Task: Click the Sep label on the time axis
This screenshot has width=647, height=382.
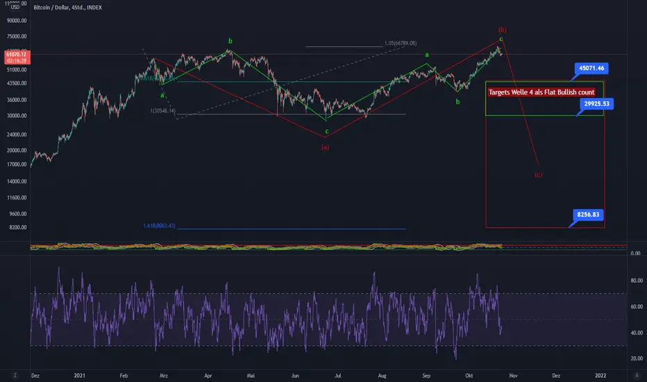Action: pos(426,375)
